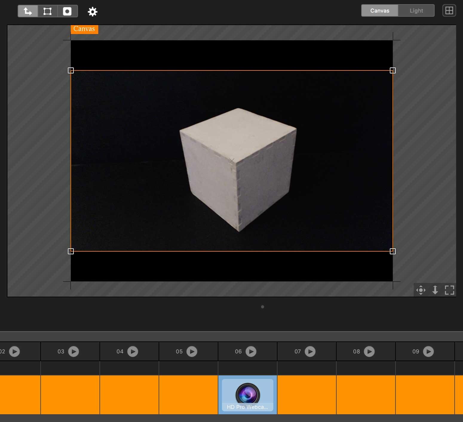Click the top-left corner handle of selection
This screenshot has height=422, width=463.
point(71,70)
